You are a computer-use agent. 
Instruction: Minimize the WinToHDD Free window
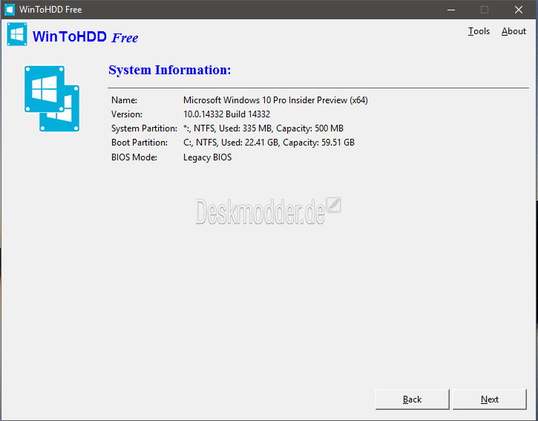(451, 10)
